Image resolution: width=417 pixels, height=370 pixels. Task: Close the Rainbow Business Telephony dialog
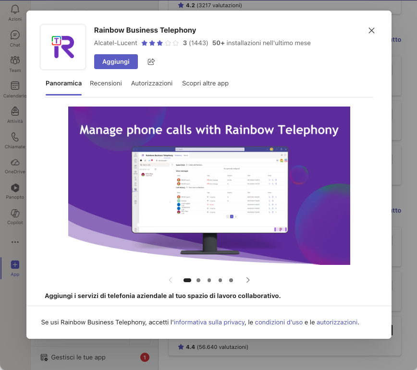(x=371, y=30)
